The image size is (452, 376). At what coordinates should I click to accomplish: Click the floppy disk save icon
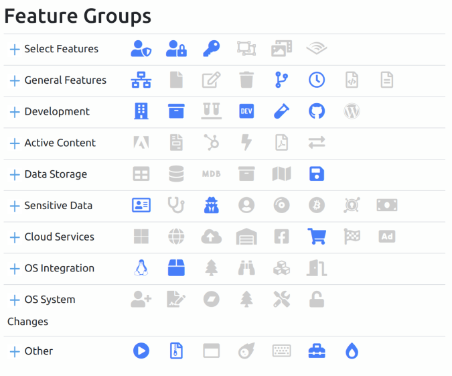(316, 174)
